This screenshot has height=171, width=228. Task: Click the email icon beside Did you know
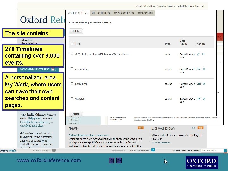click(193, 128)
